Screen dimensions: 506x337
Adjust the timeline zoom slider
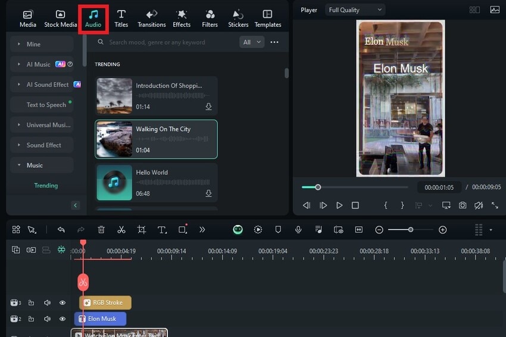pyautogui.click(x=411, y=230)
